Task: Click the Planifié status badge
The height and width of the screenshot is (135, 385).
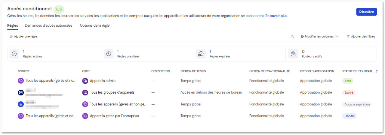Action: (x=349, y=116)
